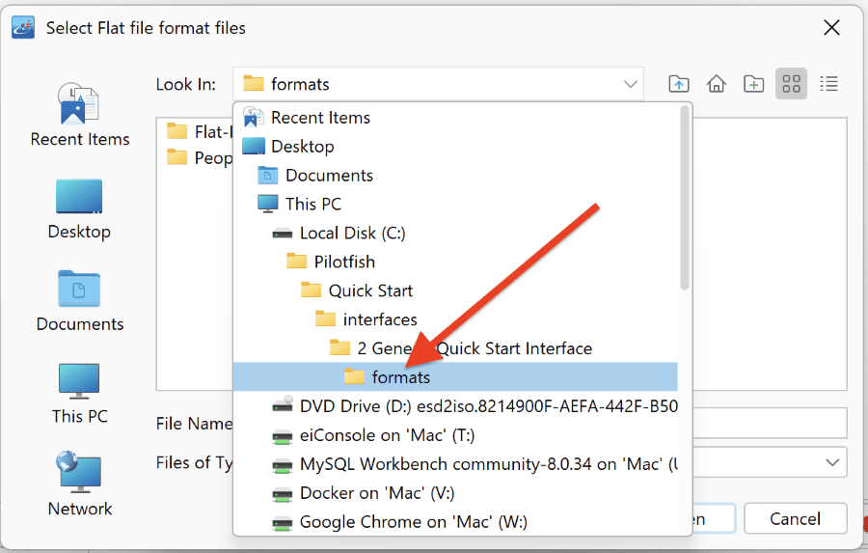The image size is (868, 553).
Task: Select MySQL Workbench community drive entry
Action: (455, 464)
